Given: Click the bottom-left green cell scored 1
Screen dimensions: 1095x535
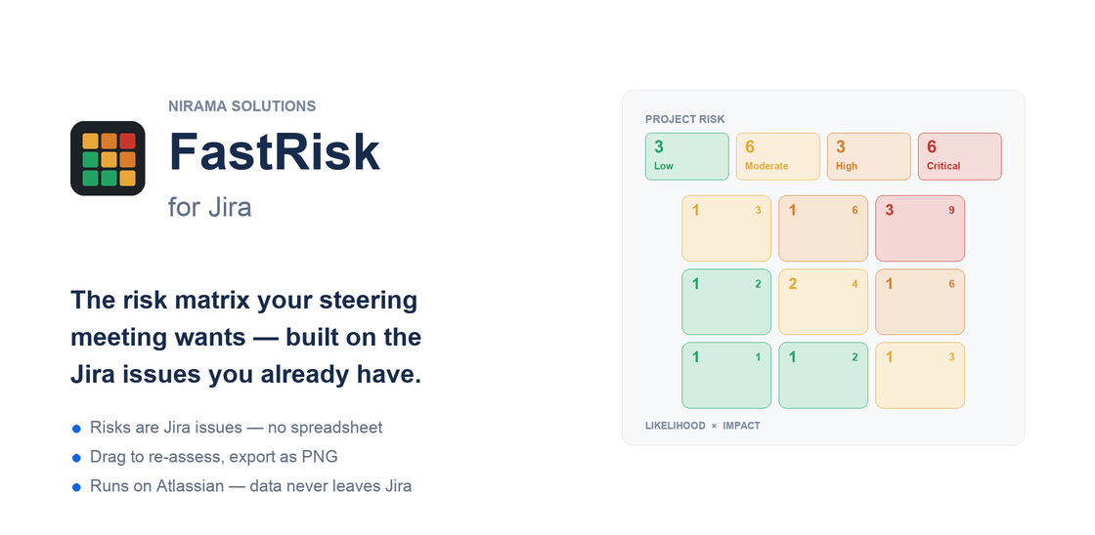Looking at the screenshot, I should click(726, 375).
